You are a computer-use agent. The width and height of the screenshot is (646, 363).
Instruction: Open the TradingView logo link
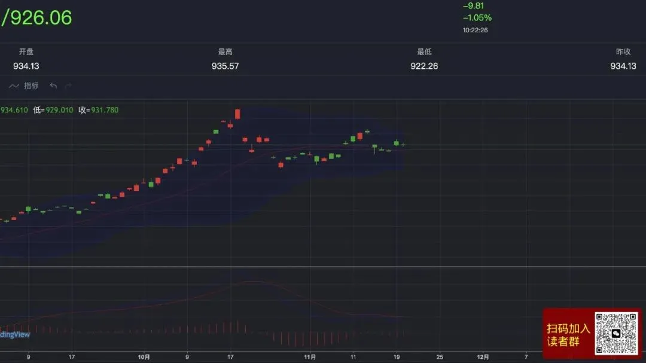coord(15,334)
